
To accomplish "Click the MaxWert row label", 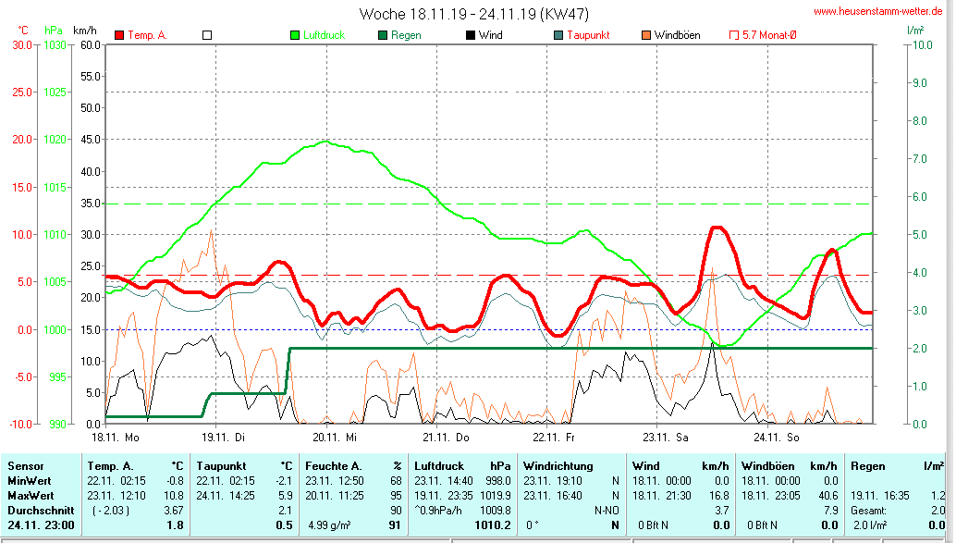I will (x=31, y=495).
